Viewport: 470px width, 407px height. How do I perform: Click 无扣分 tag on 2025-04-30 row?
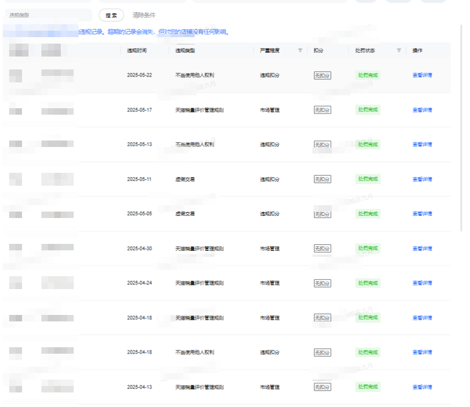322,249
